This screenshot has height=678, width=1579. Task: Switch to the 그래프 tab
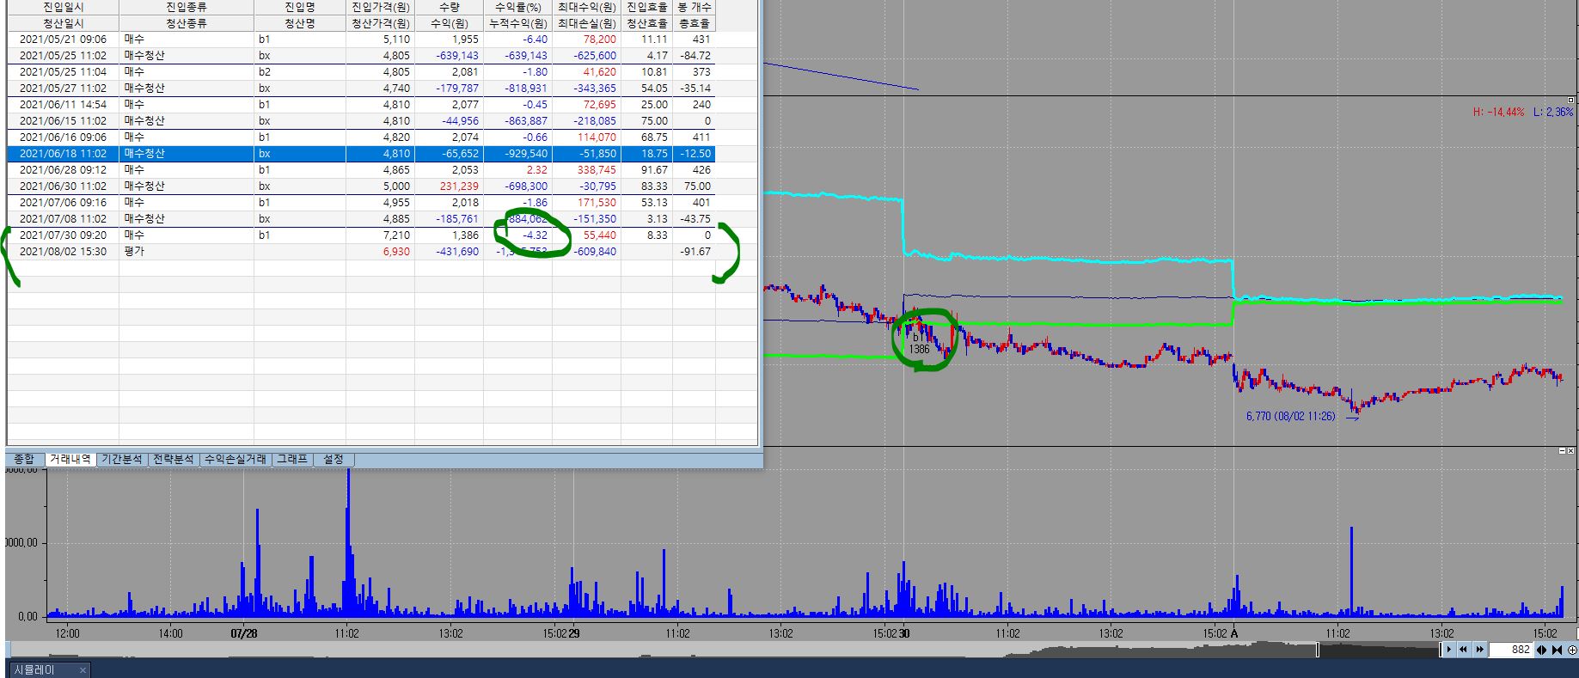[x=292, y=460]
